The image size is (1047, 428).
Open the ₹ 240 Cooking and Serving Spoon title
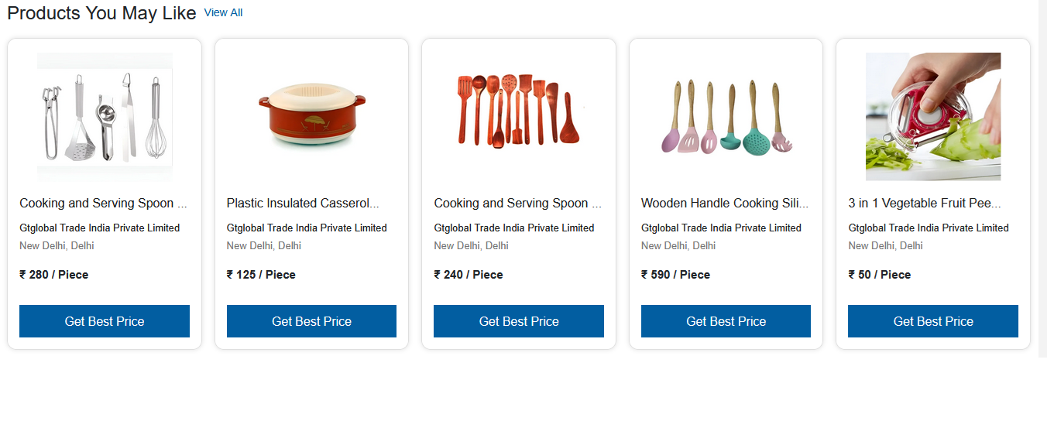point(517,204)
